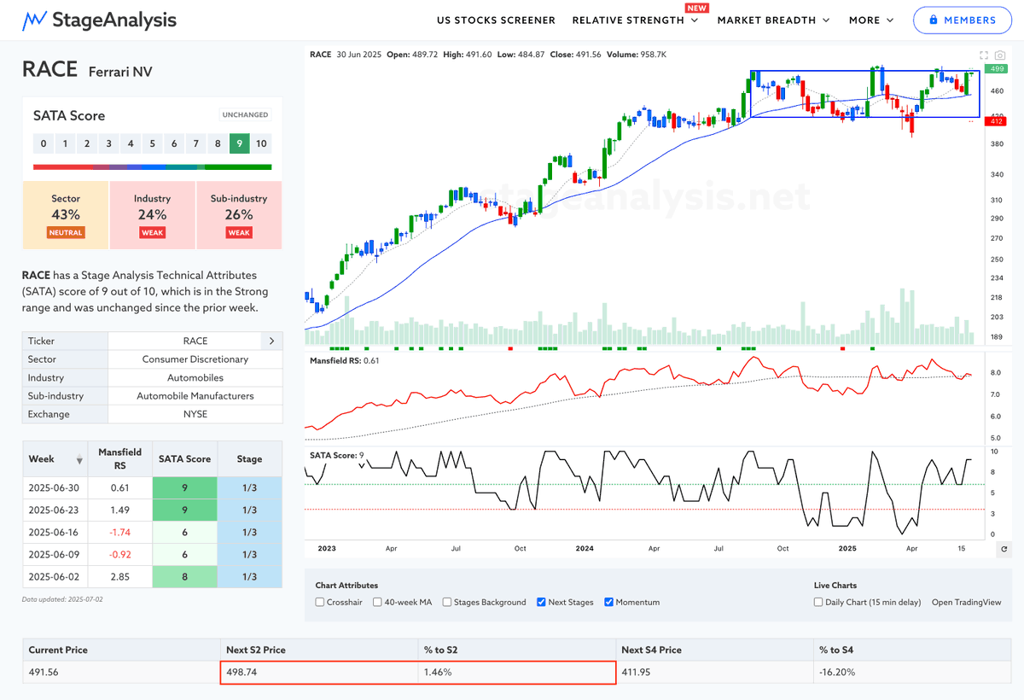Select SATA score box 5
Image resolution: width=1024 pixels, height=700 pixels.
tap(153, 143)
